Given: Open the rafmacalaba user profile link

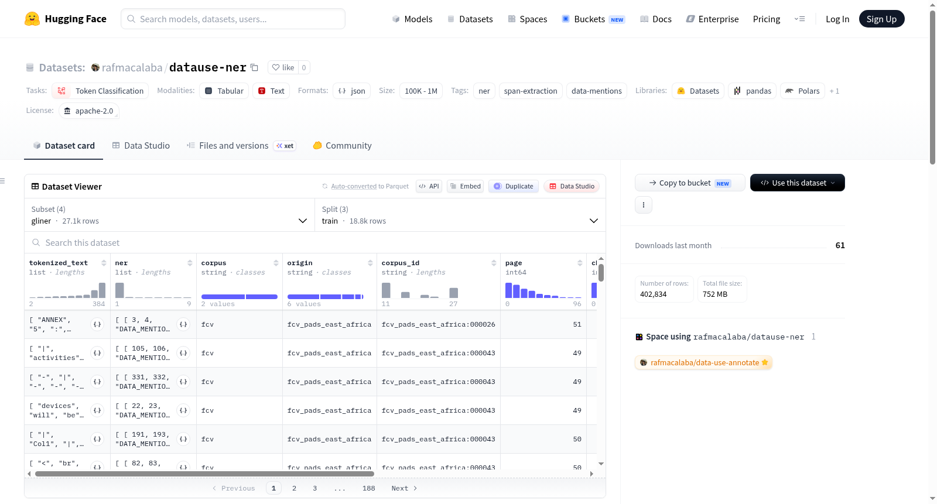Looking at the screenshot, I should pyautogui.click(x=132, y=67).
